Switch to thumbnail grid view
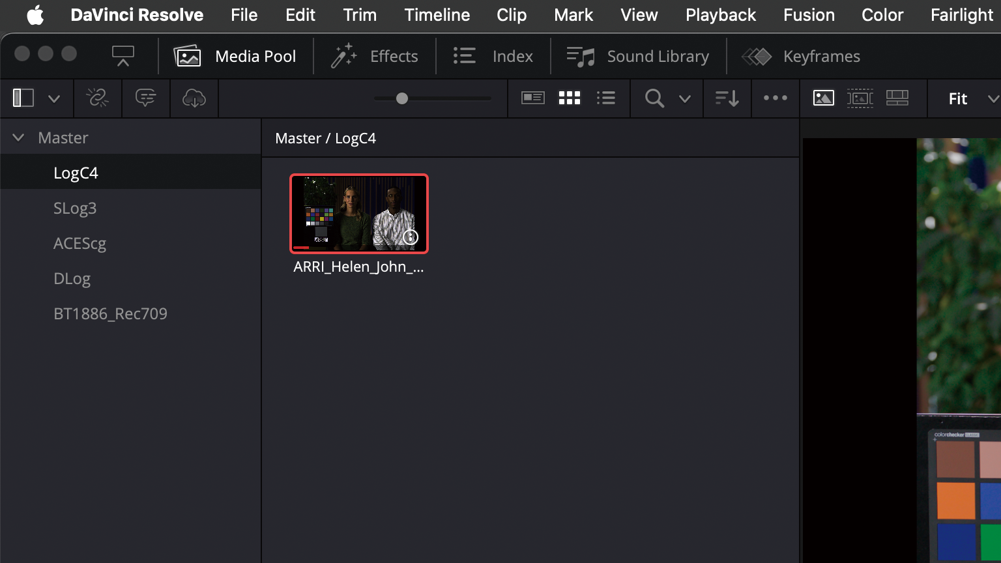The image size is (1001, 563). (x=570, y=98)
